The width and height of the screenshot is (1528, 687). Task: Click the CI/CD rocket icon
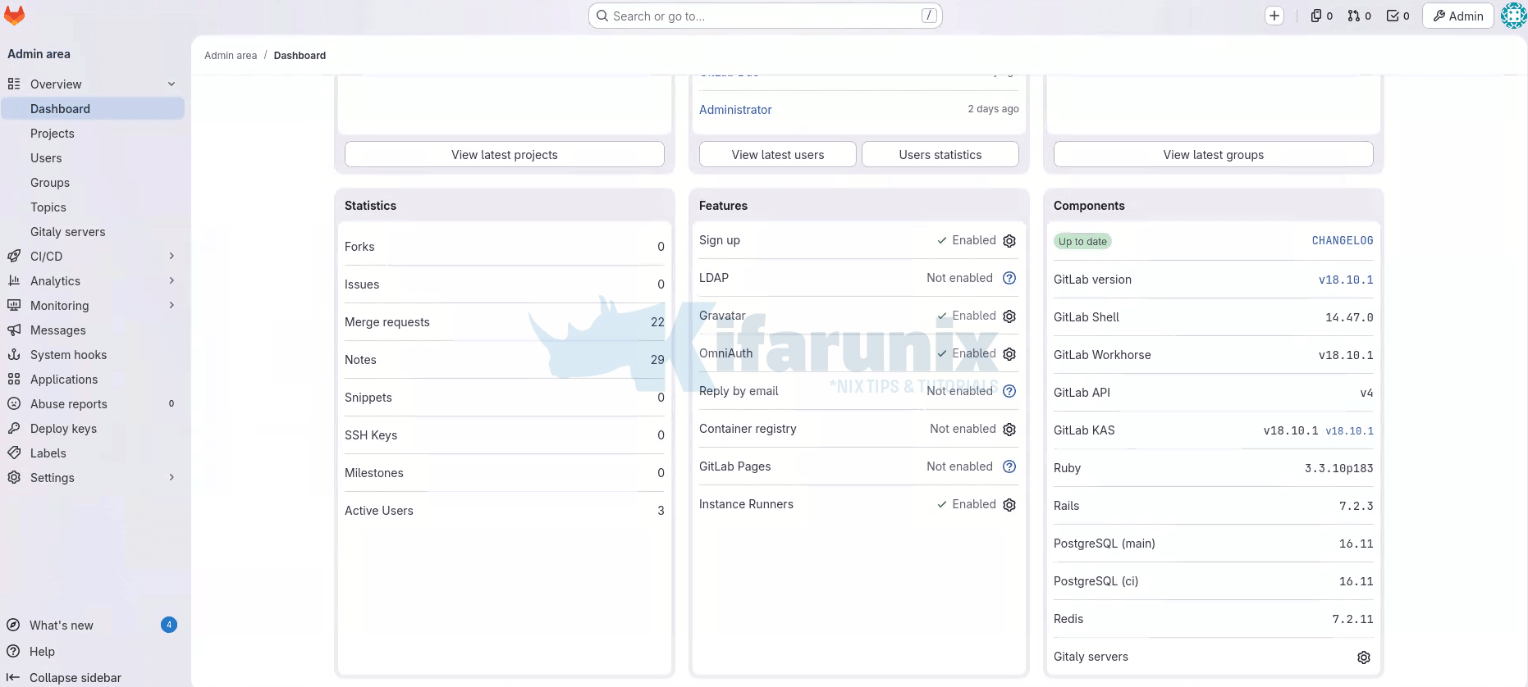tap(14, 256)
